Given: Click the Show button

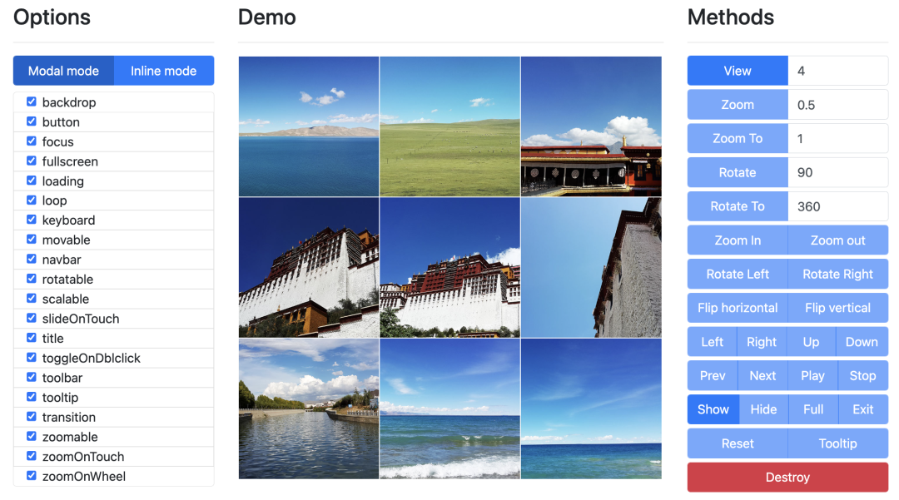Looking at the screenshot, I should [x=713, y=409].
